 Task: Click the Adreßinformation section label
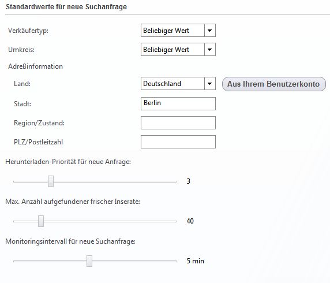pyautogui.click(x=35, y=66)
